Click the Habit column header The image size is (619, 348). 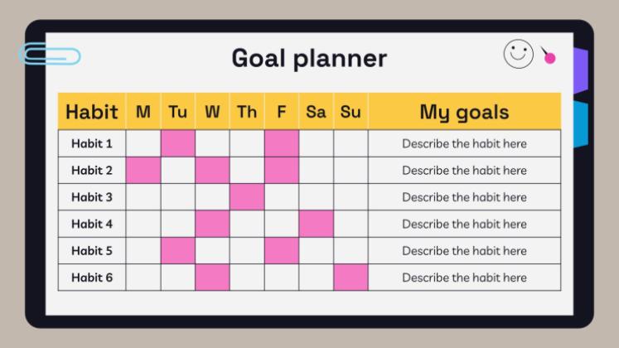[x=92, y=112]
